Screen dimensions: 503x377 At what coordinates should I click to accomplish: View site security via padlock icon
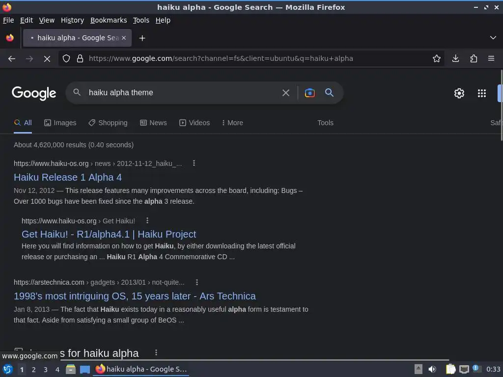point(80,59)
